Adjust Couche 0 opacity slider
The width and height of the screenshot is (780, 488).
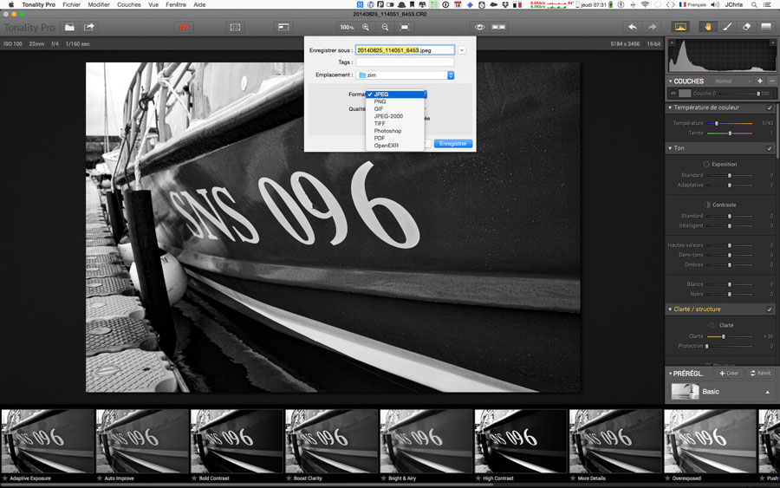(x=758, y=94)
